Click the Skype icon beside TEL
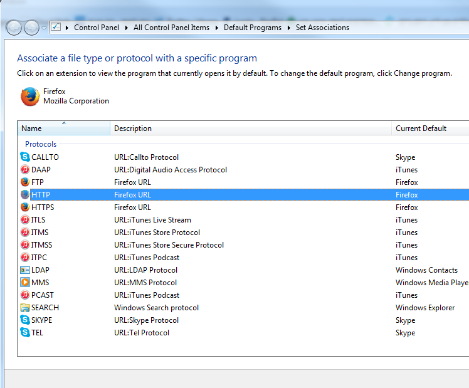The image size is (469, 388). [25, 333]
